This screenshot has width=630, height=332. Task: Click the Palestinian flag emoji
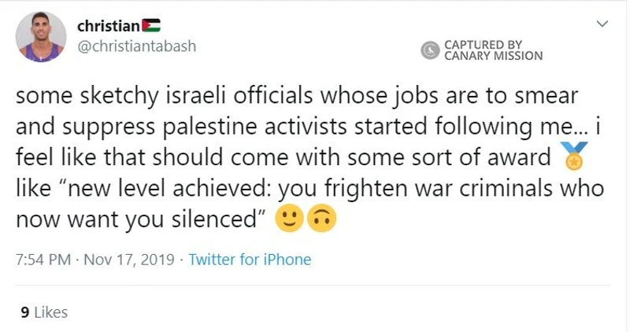[151, 25]
